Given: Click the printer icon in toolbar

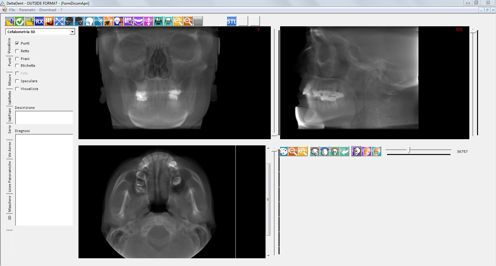Looking at the screenshot, I should (168, 21).
